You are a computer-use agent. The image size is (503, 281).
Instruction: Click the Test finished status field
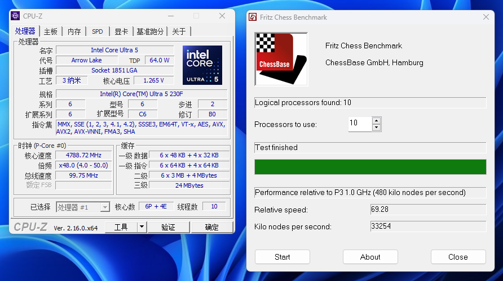370,148
